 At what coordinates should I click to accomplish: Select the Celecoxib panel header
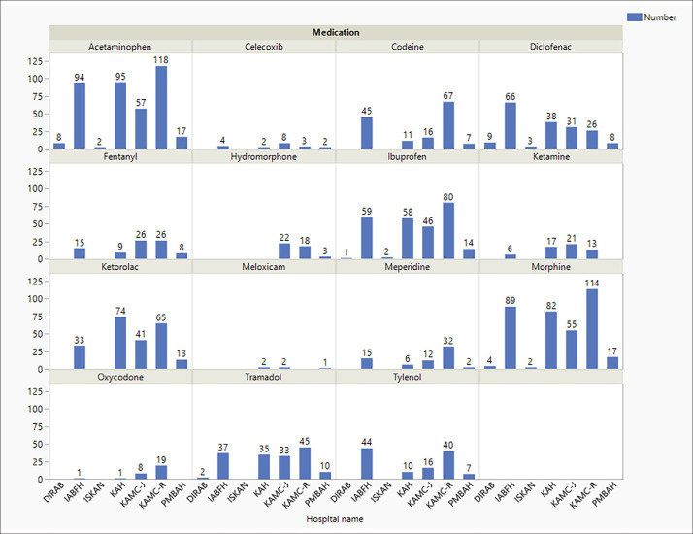264,47
